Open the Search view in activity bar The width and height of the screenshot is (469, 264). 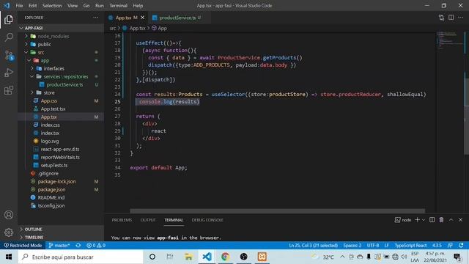pos(9,37)
